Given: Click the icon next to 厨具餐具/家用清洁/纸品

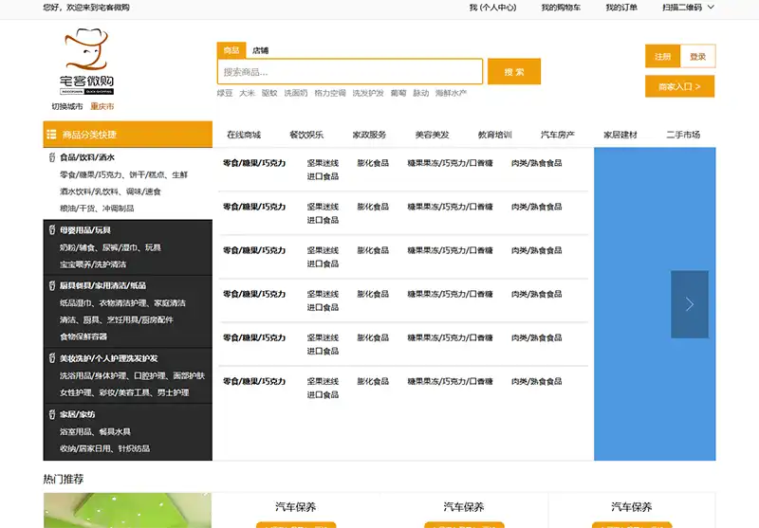Looking at the screenshot, I should (x=51, y=285).
